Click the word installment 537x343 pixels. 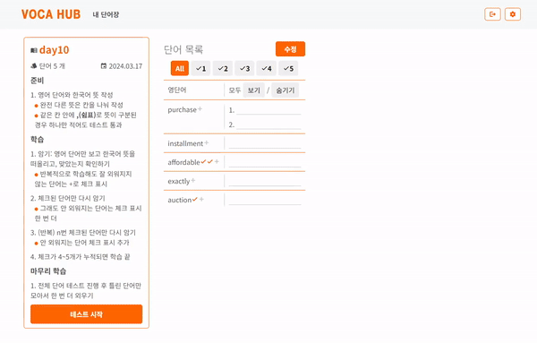click(x=185, y=143)
